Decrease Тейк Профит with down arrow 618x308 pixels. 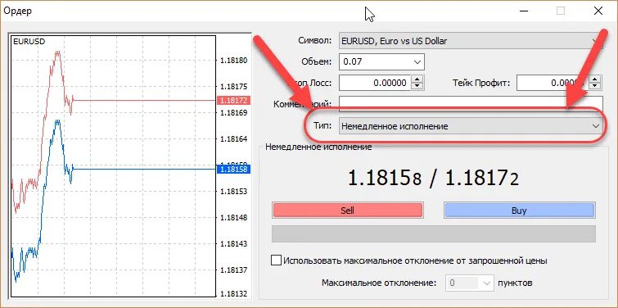click(x=596, y=86)
